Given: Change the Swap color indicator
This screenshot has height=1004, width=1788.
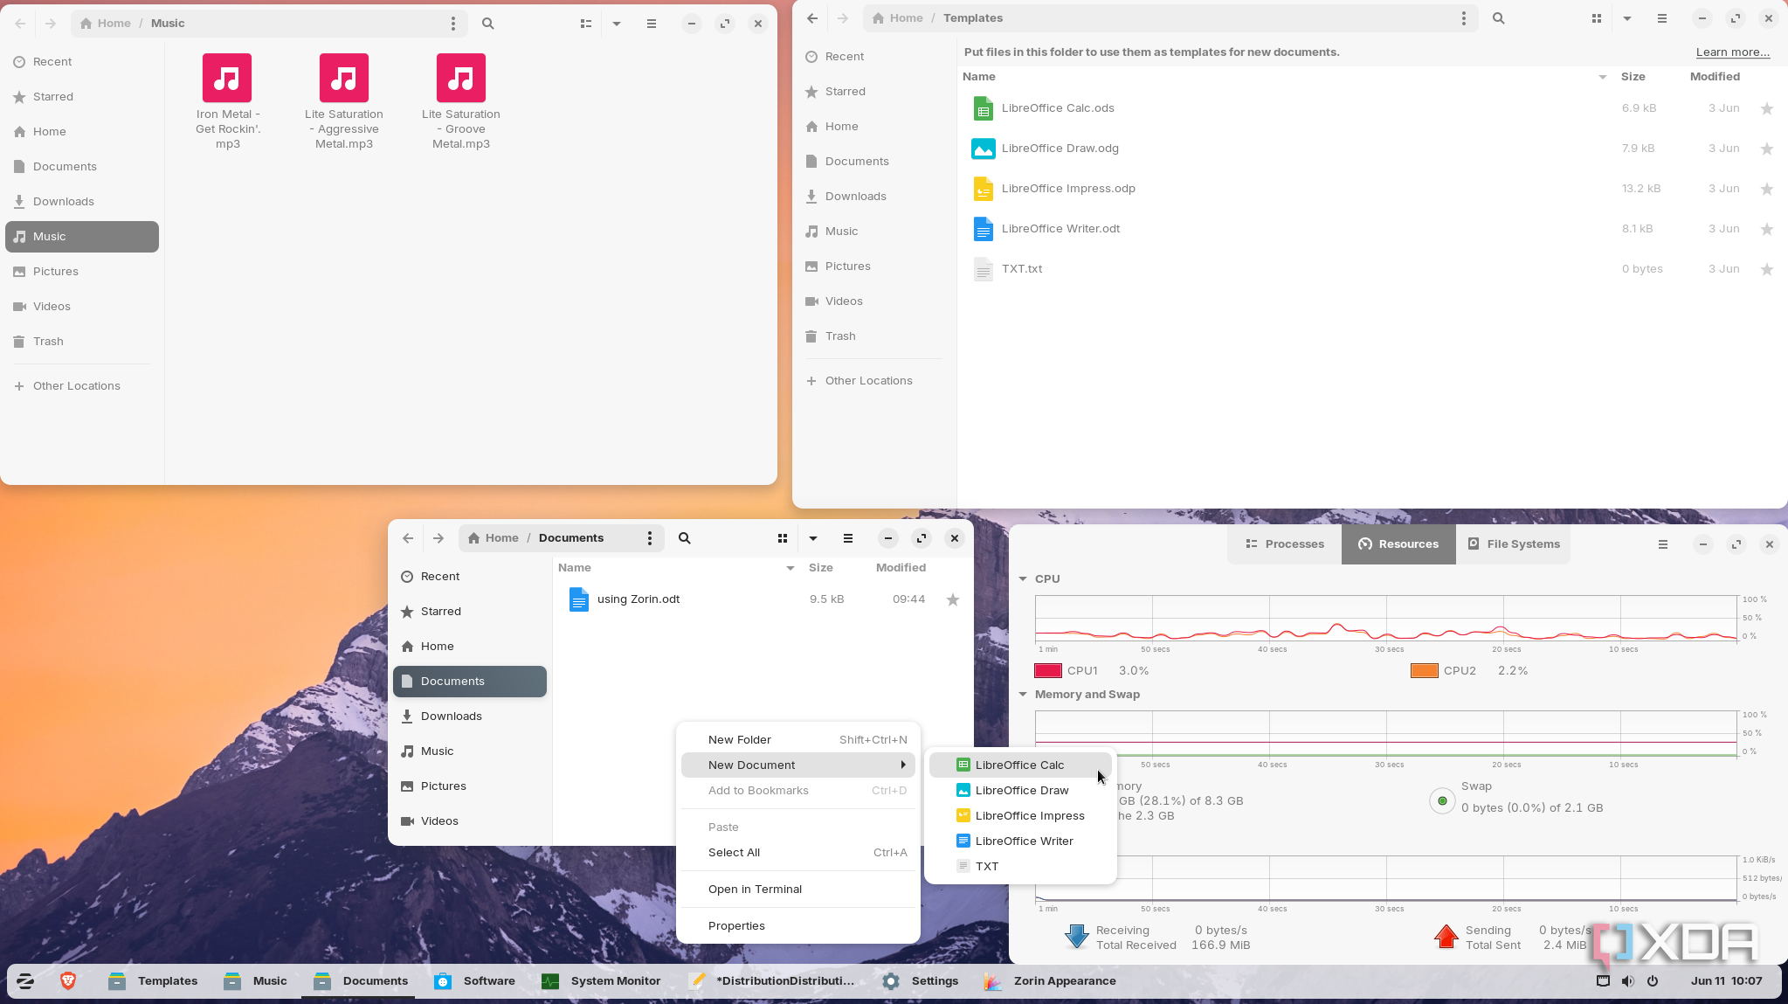Looking at the screenshot, I should [x=1442, y=801].
